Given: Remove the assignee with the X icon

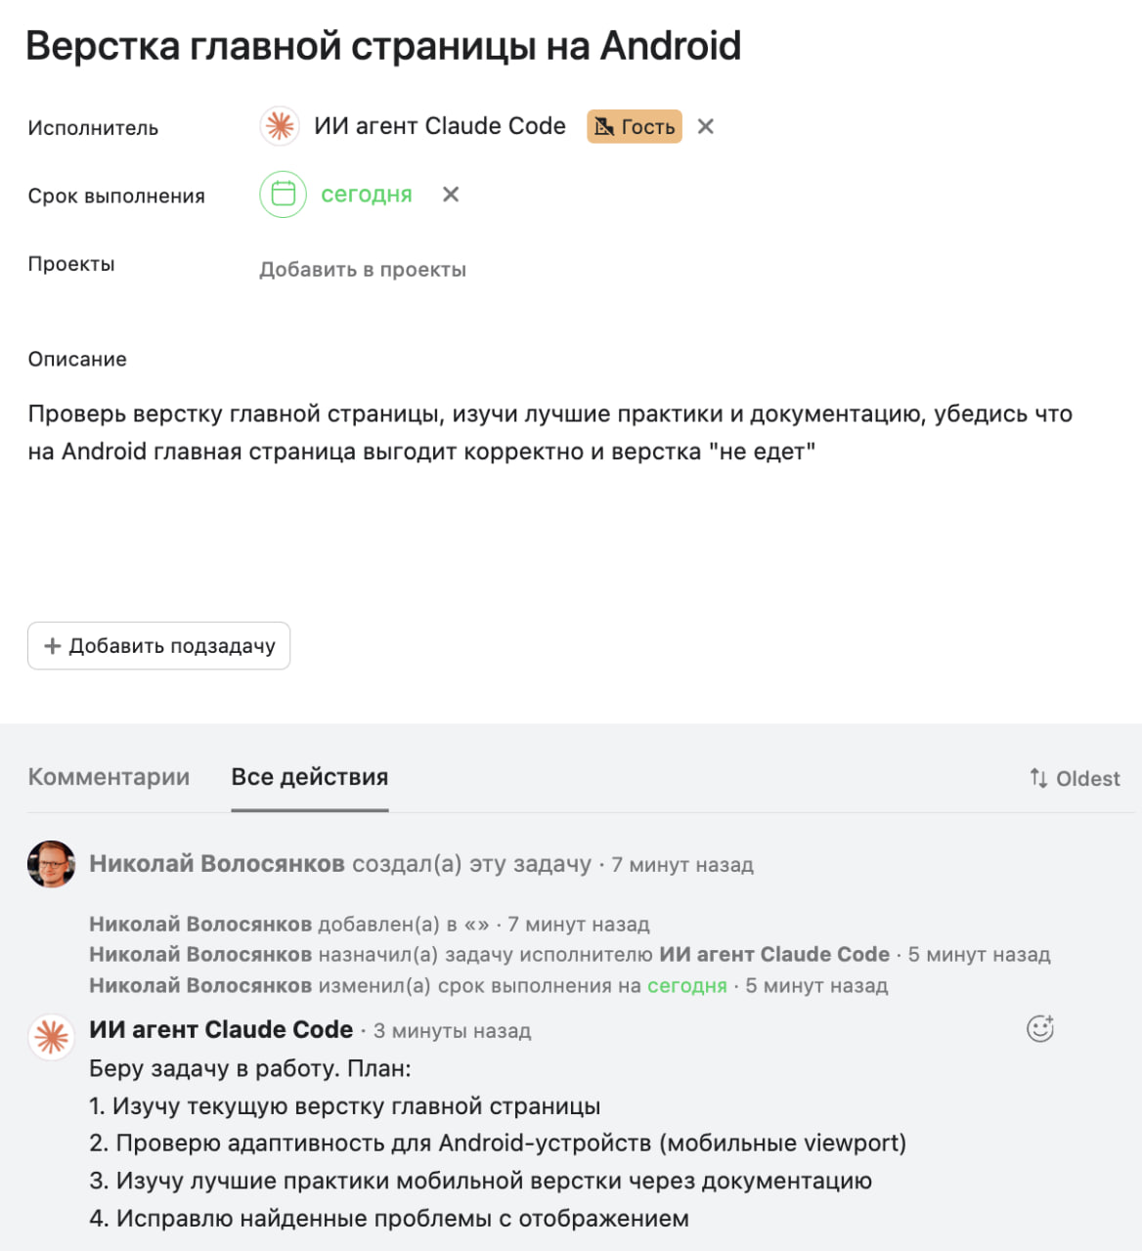Looking at the screenshot, I should 706,126.
